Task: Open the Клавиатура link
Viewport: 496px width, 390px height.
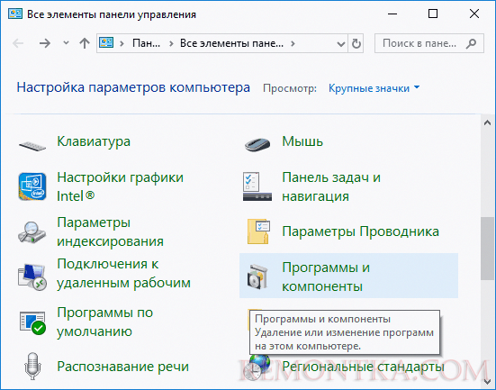Action: tap(94, 141)
